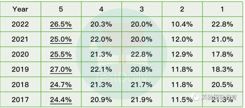Click the TestDaily watermark text

click(x=121, y=78)
